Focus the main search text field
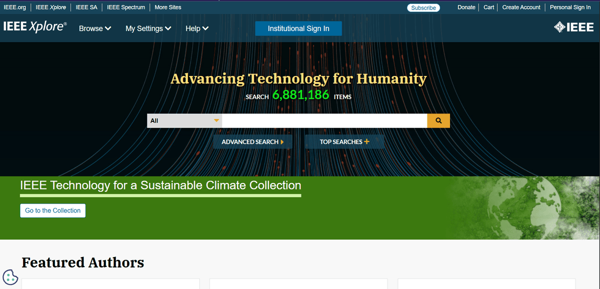 (324, 120)
